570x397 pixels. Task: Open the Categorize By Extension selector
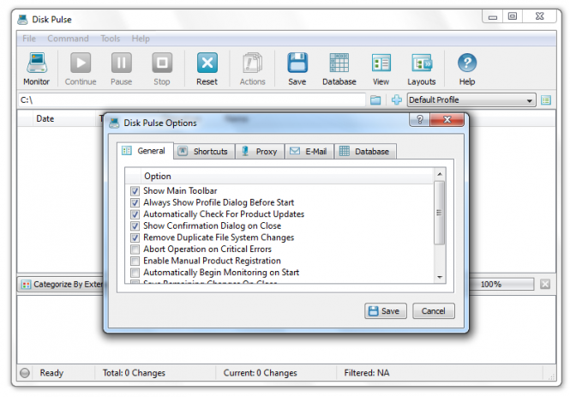click(x=61, y=285)
